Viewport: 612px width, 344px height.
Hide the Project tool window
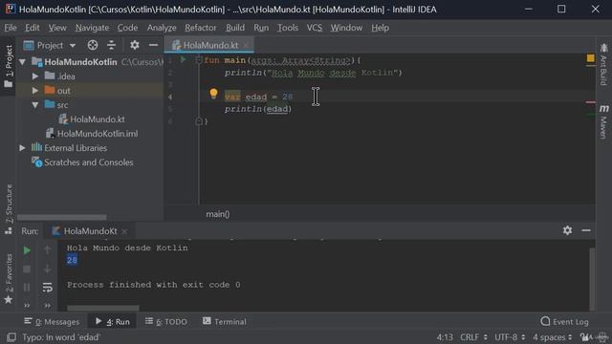(153, 45)
